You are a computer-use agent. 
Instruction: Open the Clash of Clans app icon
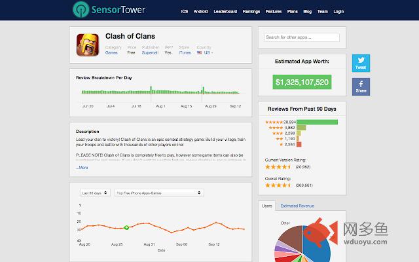coord(88,45)
